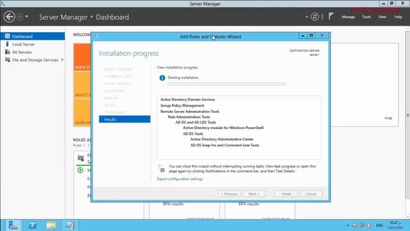Click AD DS and AD LDS Tools entry
Screen dimensions: 410x231
click(x=195, y=123)
